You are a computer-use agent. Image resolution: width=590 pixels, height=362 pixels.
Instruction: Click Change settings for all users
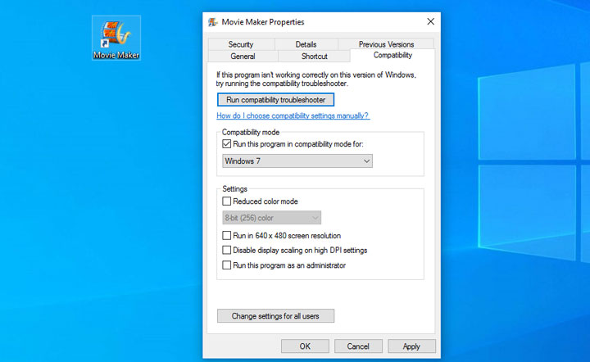[275, 316]
